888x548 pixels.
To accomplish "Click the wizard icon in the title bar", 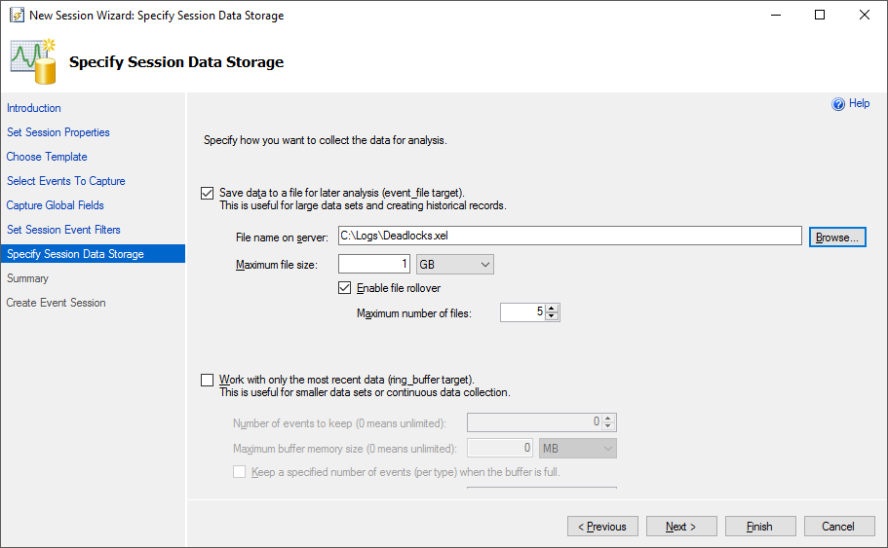I will pos(17,15).
